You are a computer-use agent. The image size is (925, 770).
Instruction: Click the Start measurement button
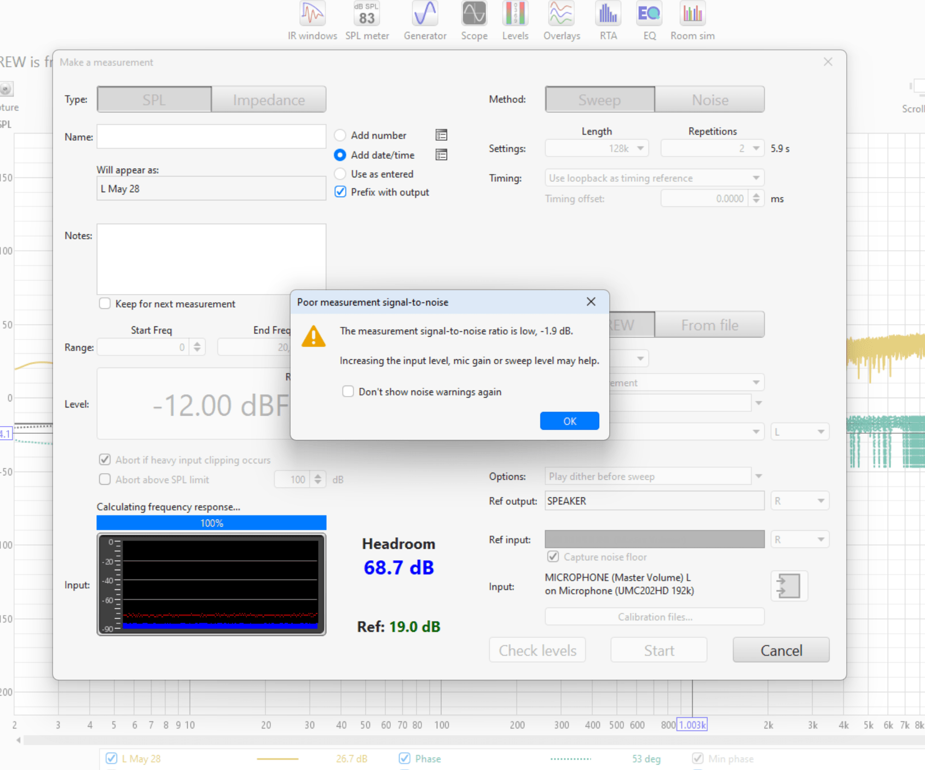pos(659,650)
